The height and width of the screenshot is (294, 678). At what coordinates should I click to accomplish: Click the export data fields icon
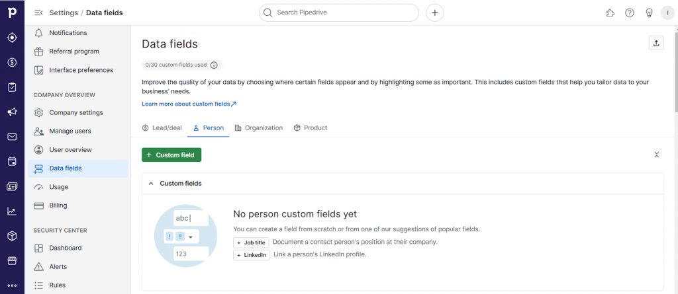point(656,43)
